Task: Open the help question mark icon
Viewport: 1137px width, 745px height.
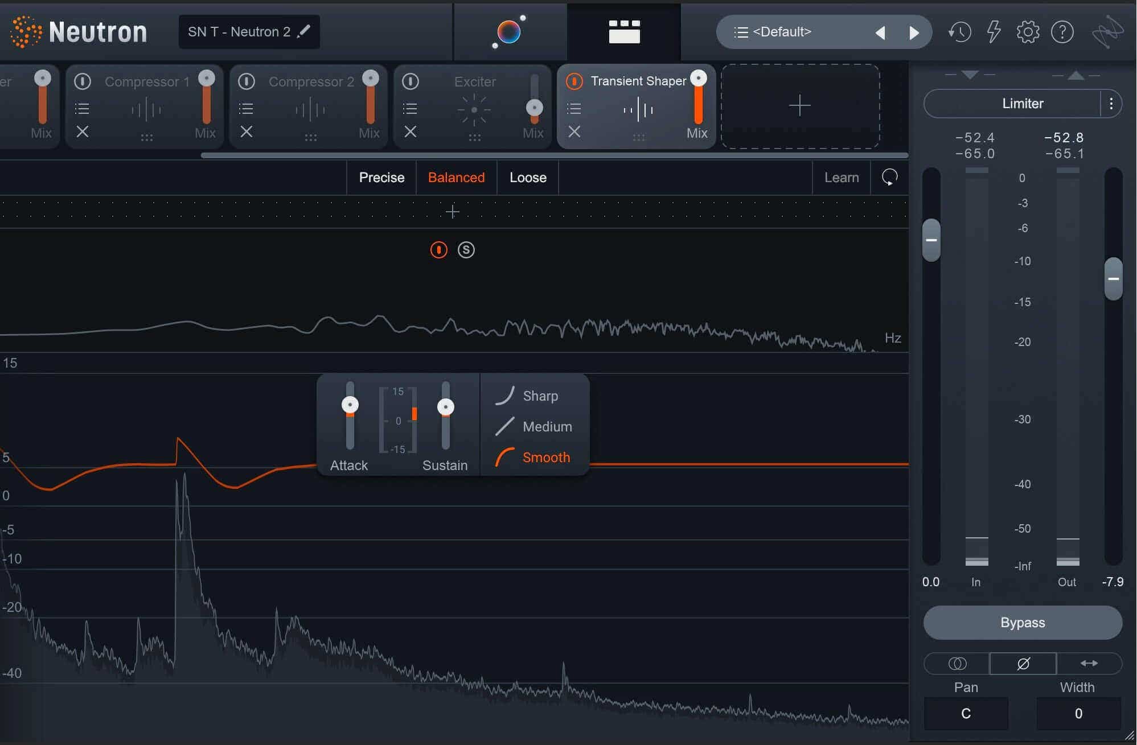Action: (1062, 32)
